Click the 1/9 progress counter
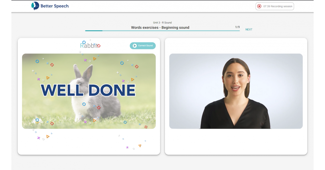The width and height of the screenshot is (325, 170). (237, 27)
